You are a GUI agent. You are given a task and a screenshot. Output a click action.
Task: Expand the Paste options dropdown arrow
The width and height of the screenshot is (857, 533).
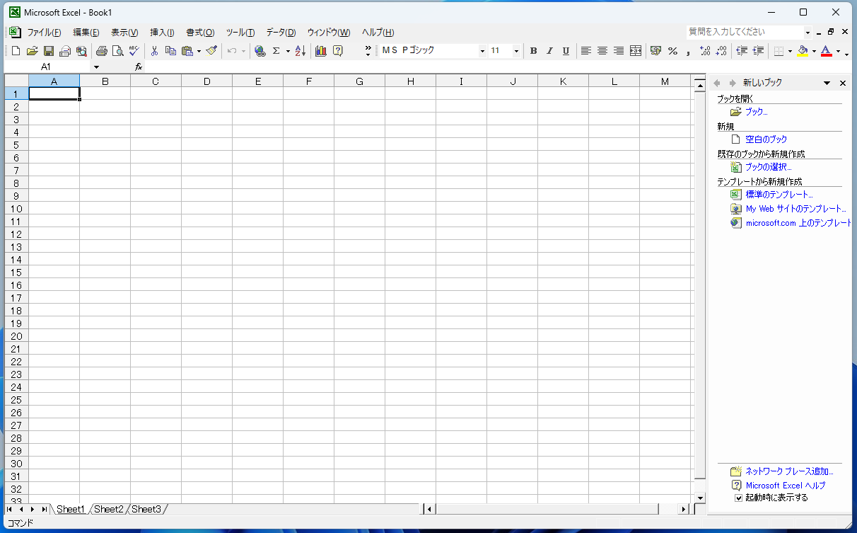pyautogui.click(x=199, y=51)
